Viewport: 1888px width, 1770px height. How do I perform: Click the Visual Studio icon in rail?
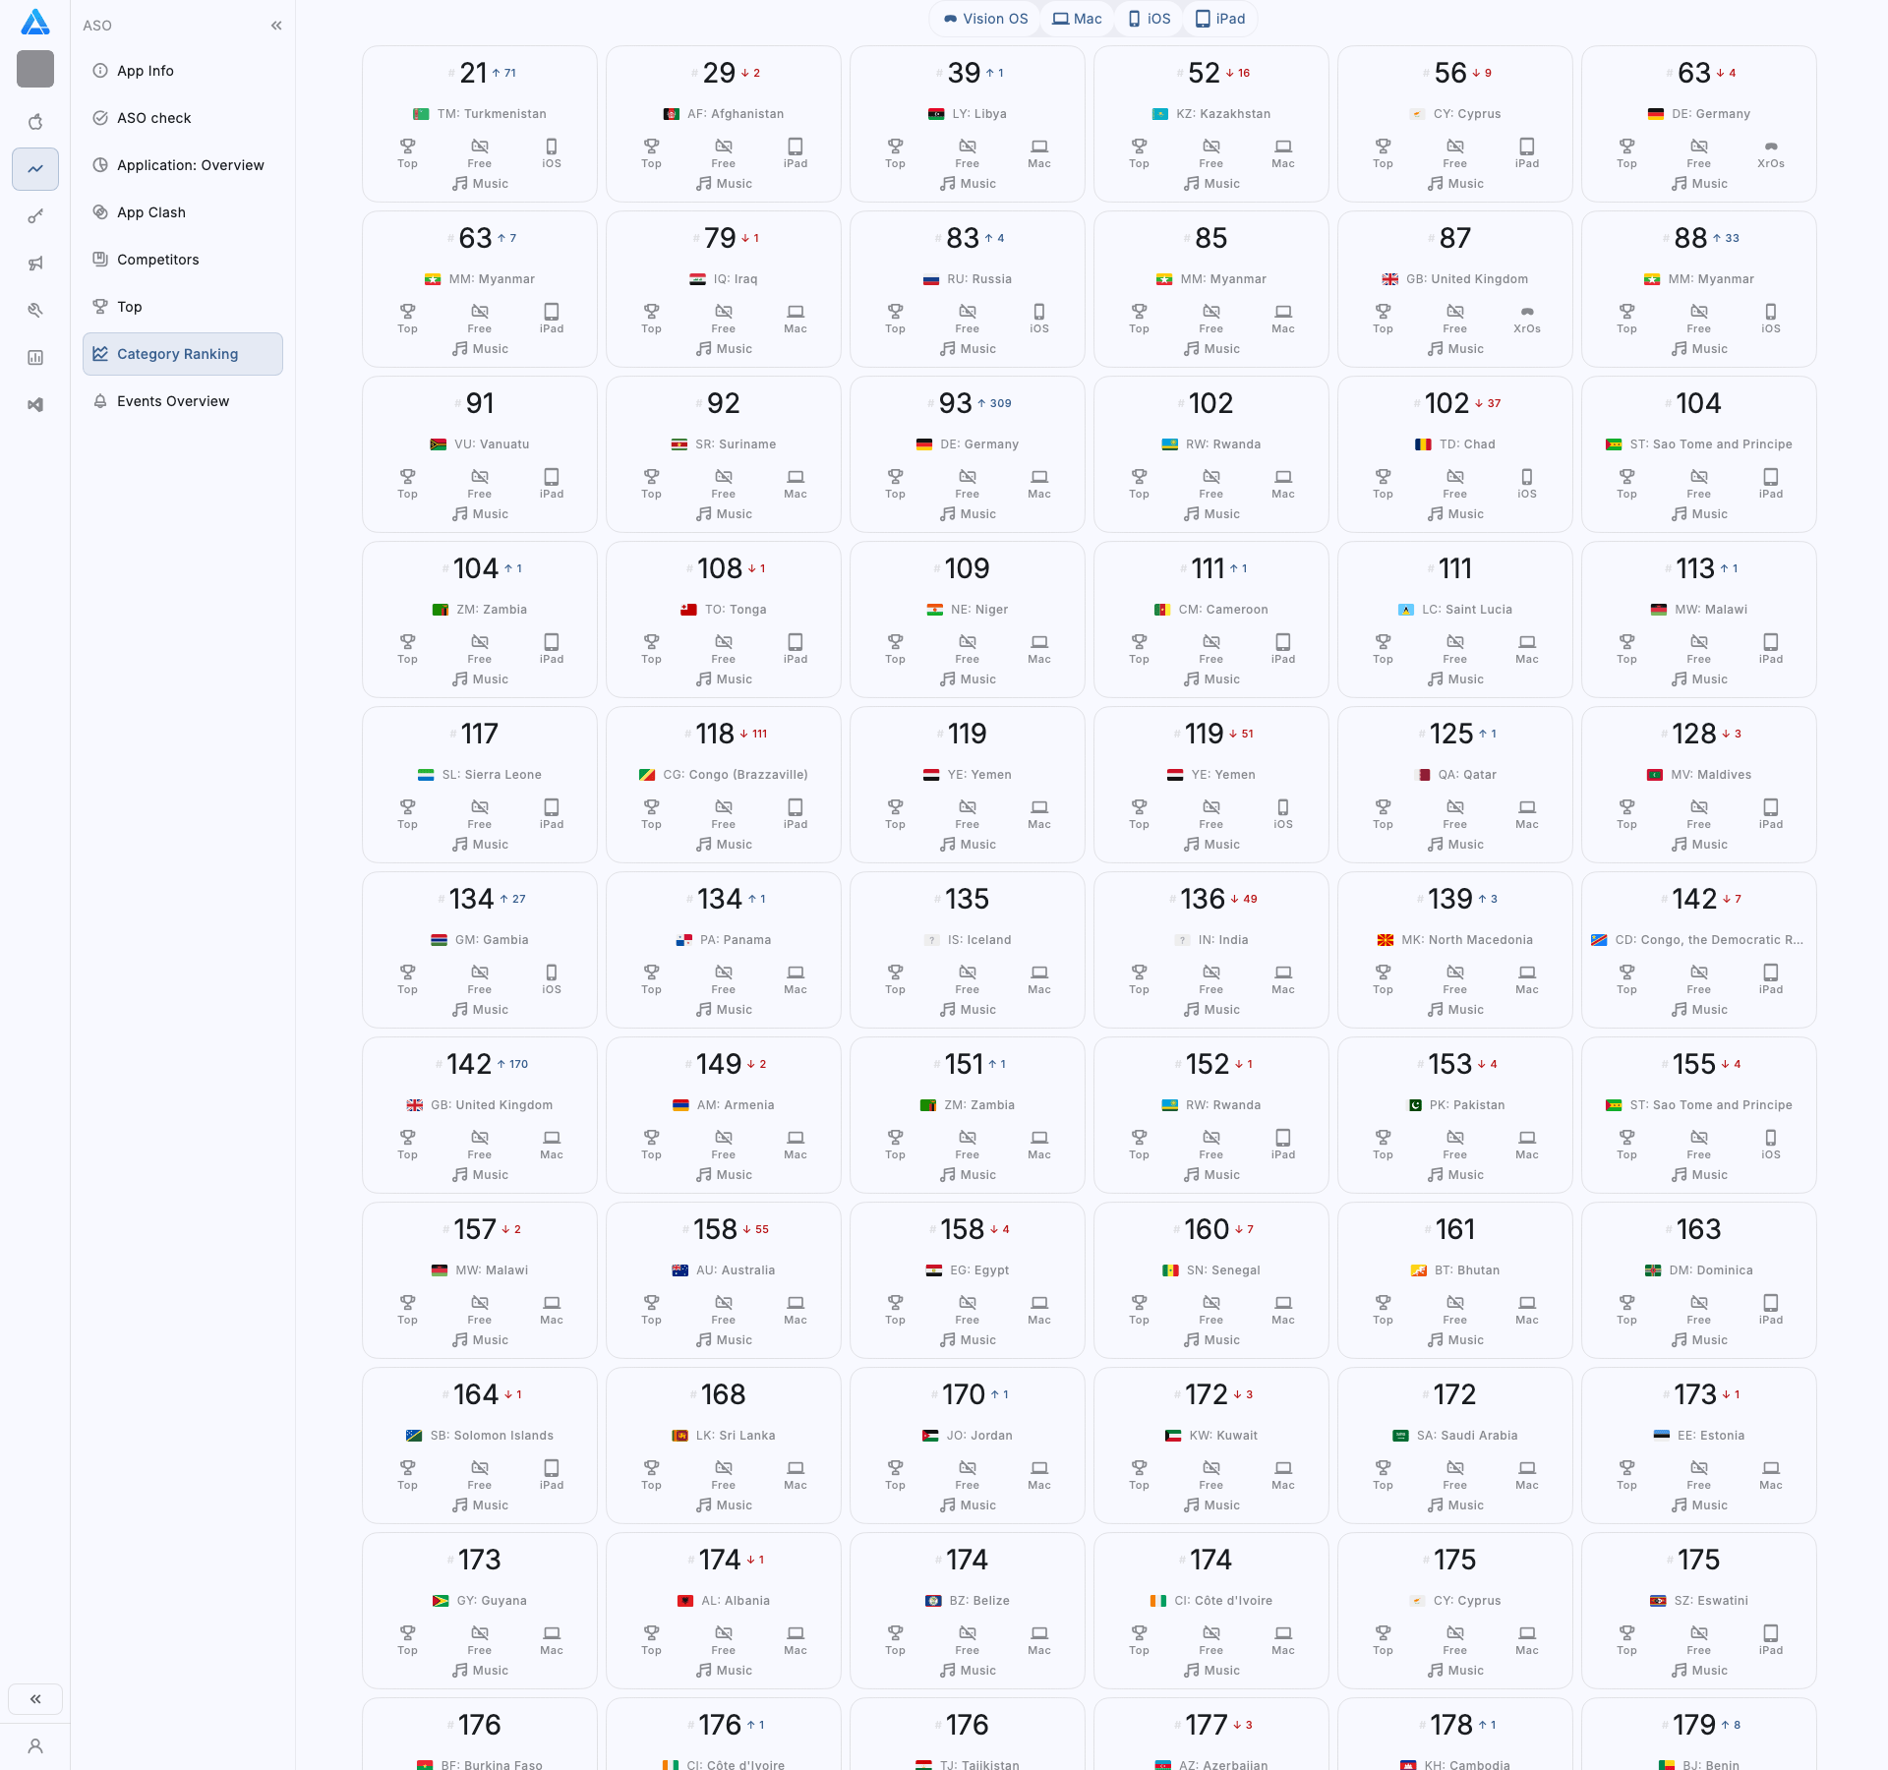point(35,405)
